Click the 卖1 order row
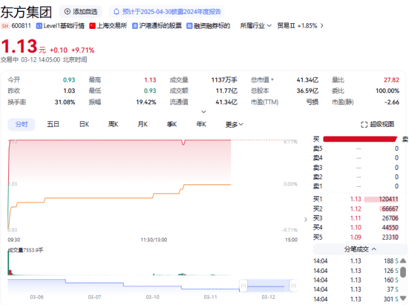 click(356, 186)
